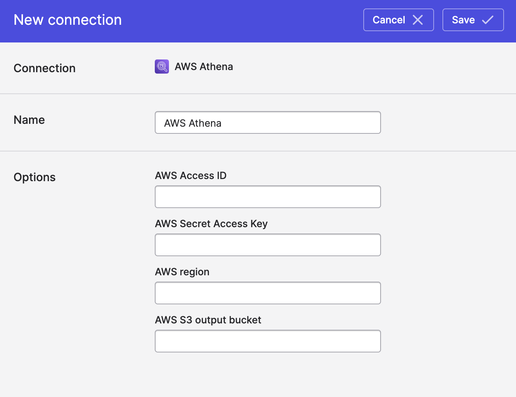Select the AWS region text box
This screenshot has height=397, width=516.
268,293
